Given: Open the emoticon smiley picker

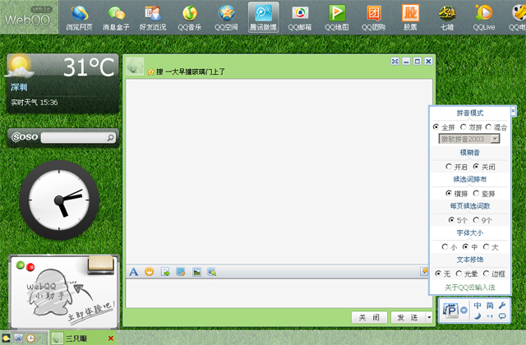Looking at the screenshot, I should pyautogui.click(x=150, y=272).
